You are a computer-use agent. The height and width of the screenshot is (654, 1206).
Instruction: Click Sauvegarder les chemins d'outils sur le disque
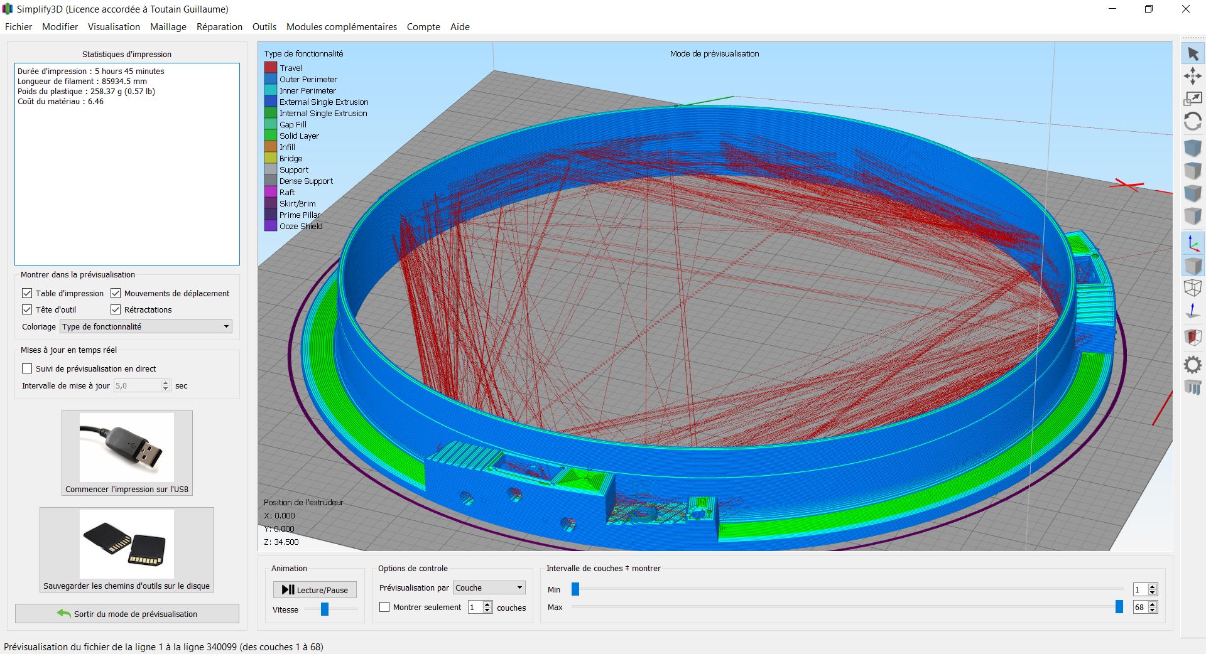point(127,550)
